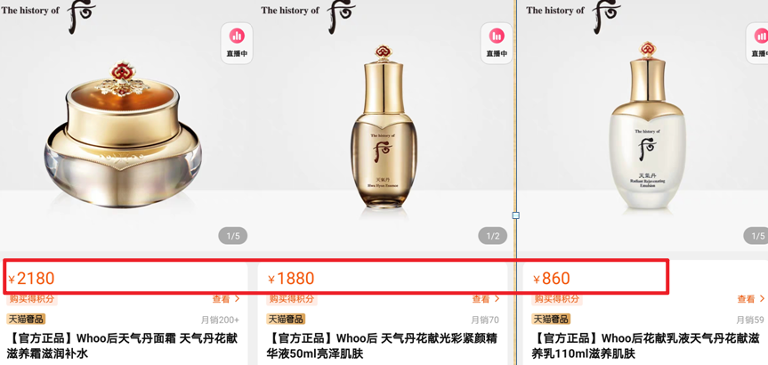Click the gold face cream jar image
The height and width of the screenshot is (365, 768).
[123, 135]
